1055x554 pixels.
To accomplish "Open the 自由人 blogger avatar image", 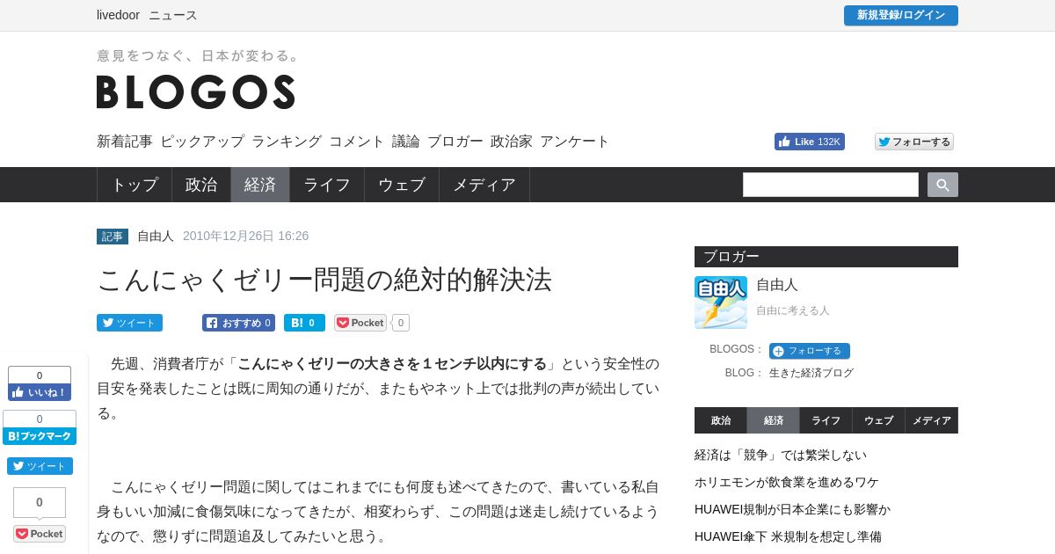I will tap(721, 303).
